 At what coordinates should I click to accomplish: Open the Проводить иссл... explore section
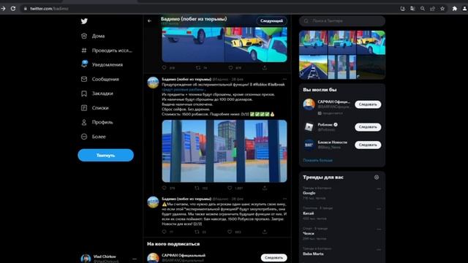112,50
